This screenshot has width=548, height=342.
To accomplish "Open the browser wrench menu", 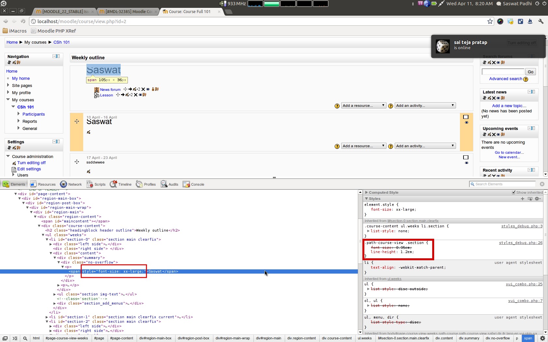I will coord(540,21).
